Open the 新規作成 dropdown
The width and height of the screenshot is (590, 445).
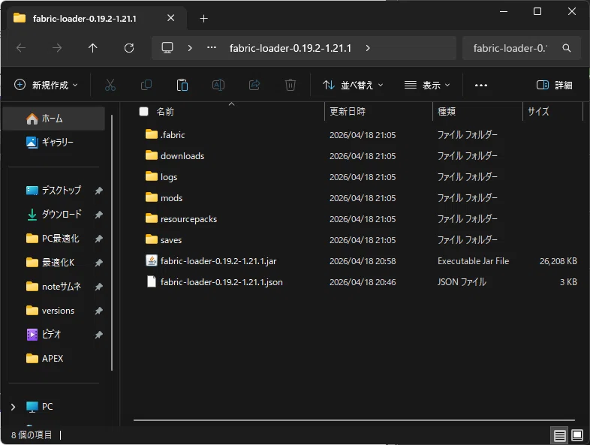pos(46,85)
